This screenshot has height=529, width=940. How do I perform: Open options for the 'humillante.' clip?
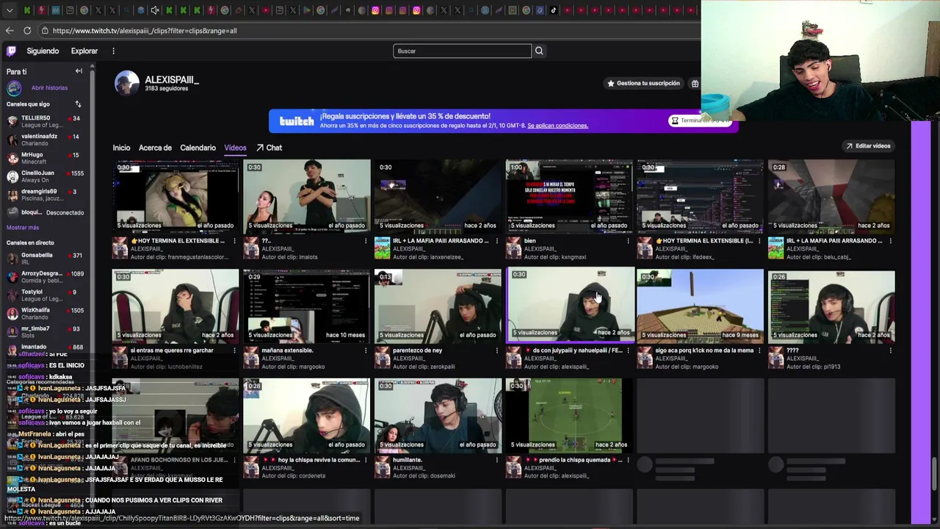(x=496, y=460)
